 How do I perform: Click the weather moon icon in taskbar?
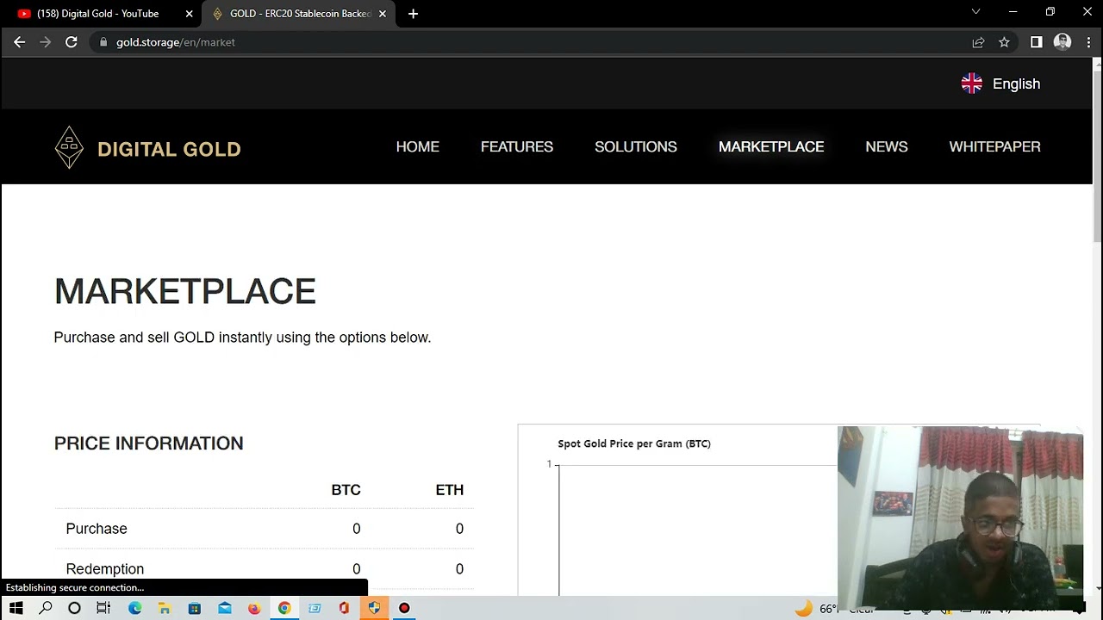tap(803, 608)
